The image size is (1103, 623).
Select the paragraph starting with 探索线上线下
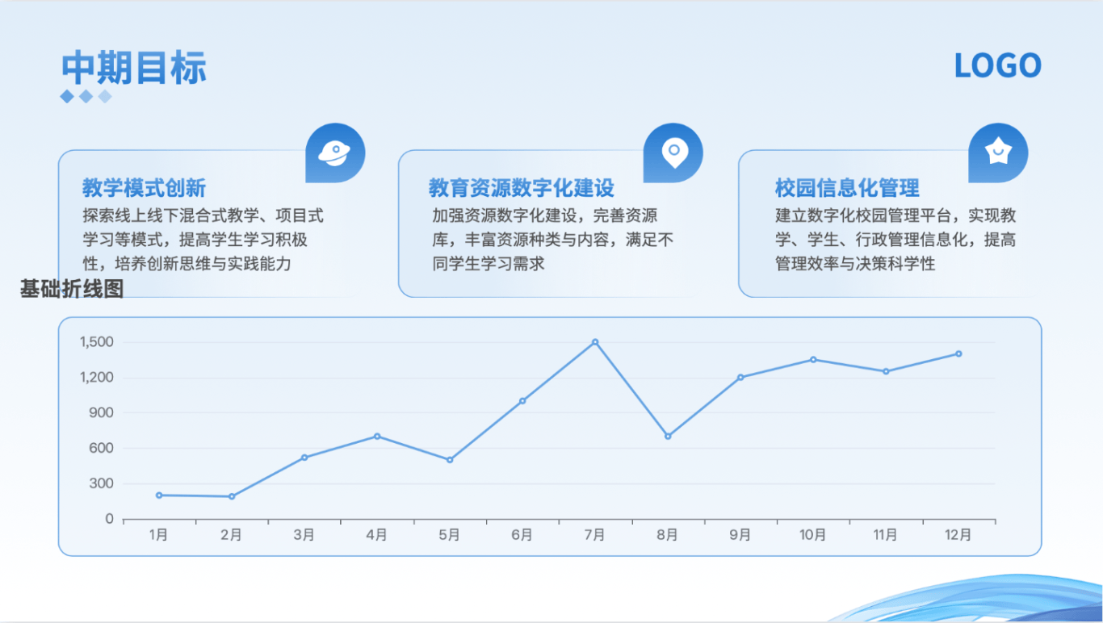[x=203, y=240]
